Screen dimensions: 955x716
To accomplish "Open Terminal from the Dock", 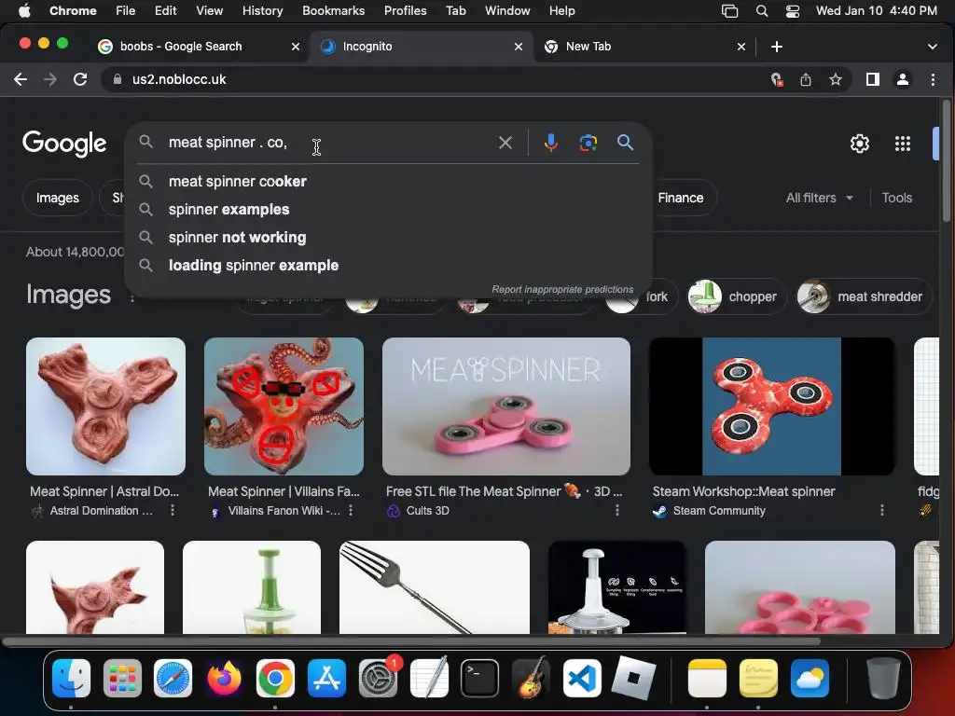I will (480, 678).
